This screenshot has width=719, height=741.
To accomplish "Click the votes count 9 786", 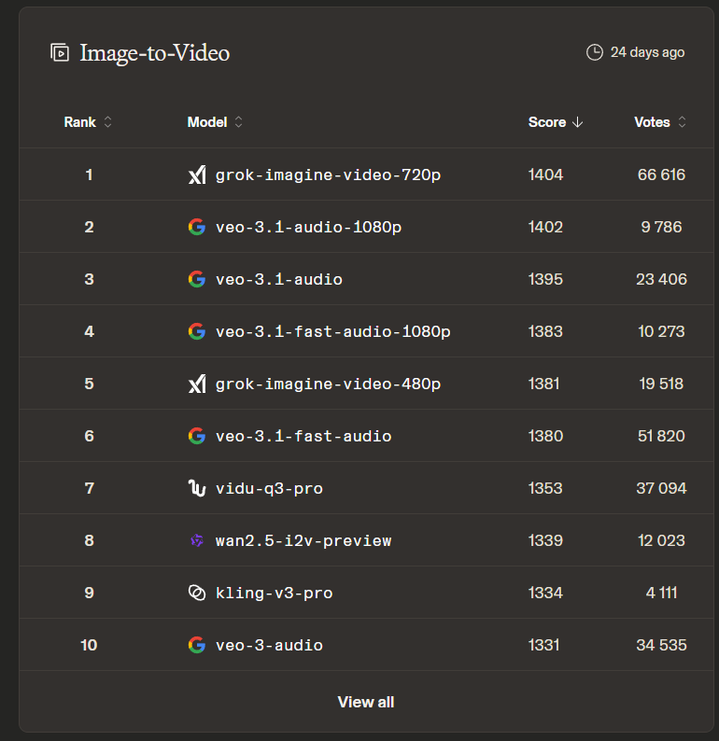I will 661,227.
